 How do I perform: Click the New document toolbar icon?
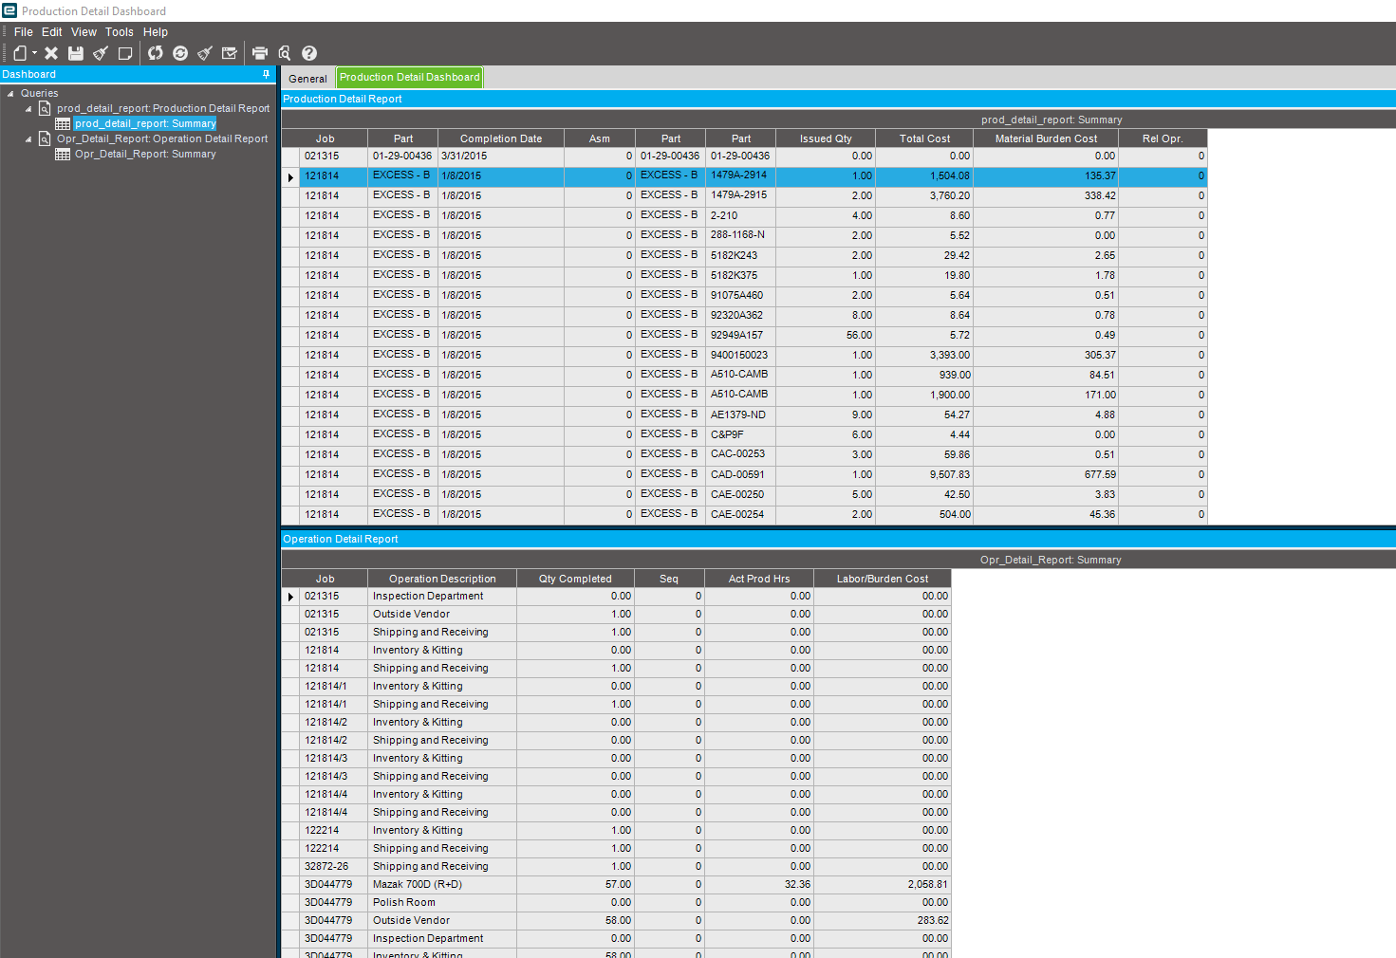[x=20, y=53]
